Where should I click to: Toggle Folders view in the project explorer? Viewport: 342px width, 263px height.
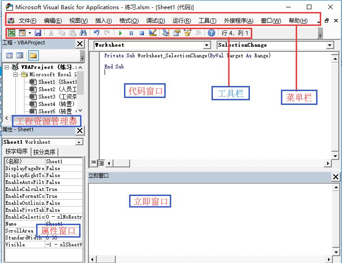pos(33,55)
